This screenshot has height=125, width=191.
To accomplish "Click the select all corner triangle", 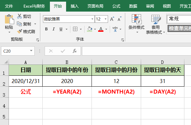I will [x=6, y=62].
